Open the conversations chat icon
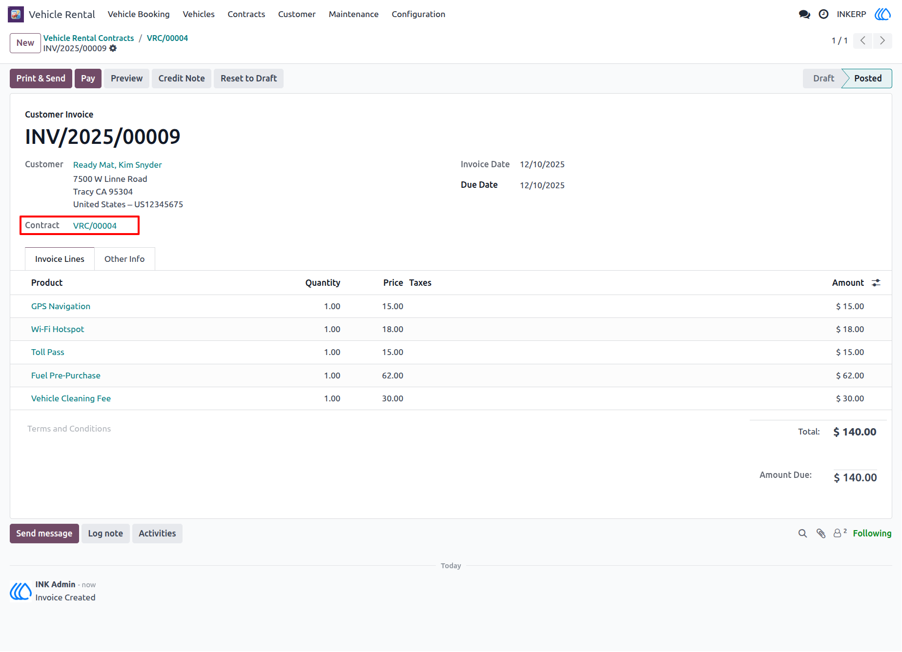902x652 pixels. pos(804,14)
